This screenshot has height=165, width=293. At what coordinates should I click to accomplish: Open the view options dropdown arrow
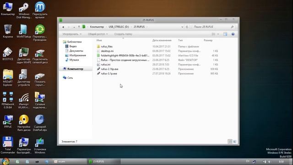tap(218, 34)
